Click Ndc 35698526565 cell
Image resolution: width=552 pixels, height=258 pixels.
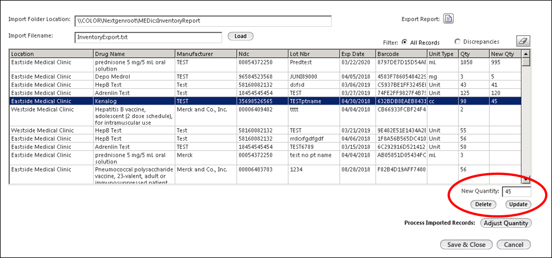coord(262,101)
